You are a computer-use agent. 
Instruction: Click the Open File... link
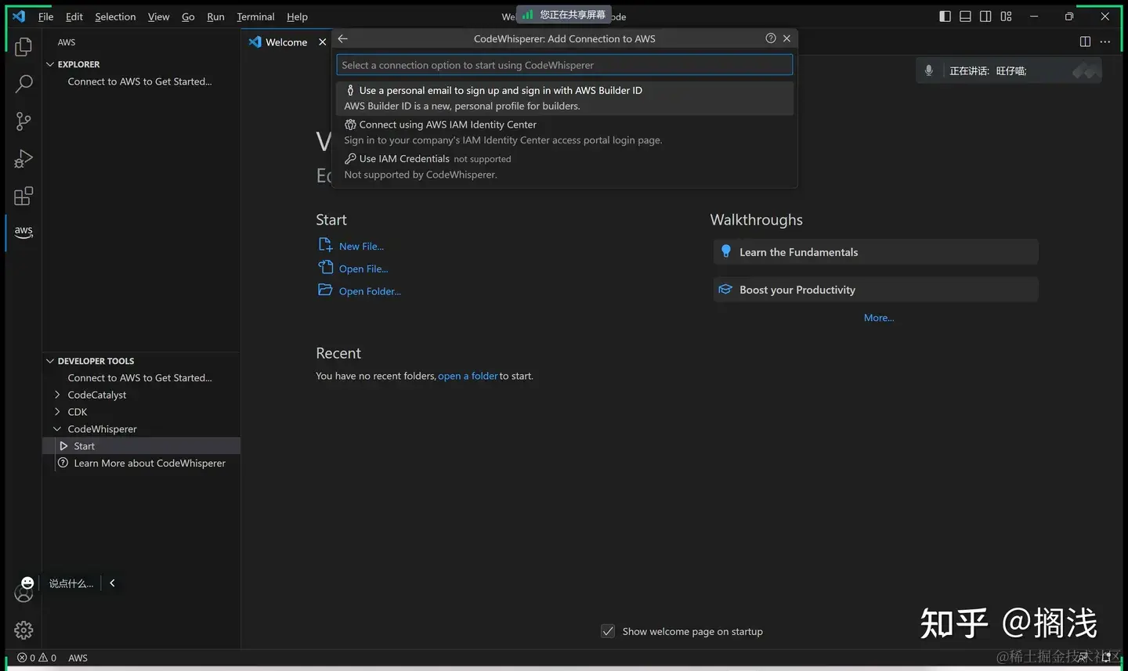pos(363,269)
